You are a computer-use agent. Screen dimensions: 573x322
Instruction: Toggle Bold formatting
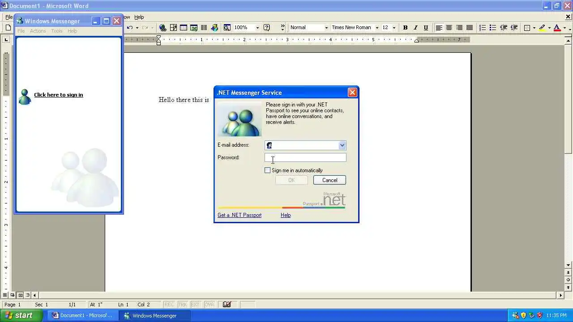point(405,28)
